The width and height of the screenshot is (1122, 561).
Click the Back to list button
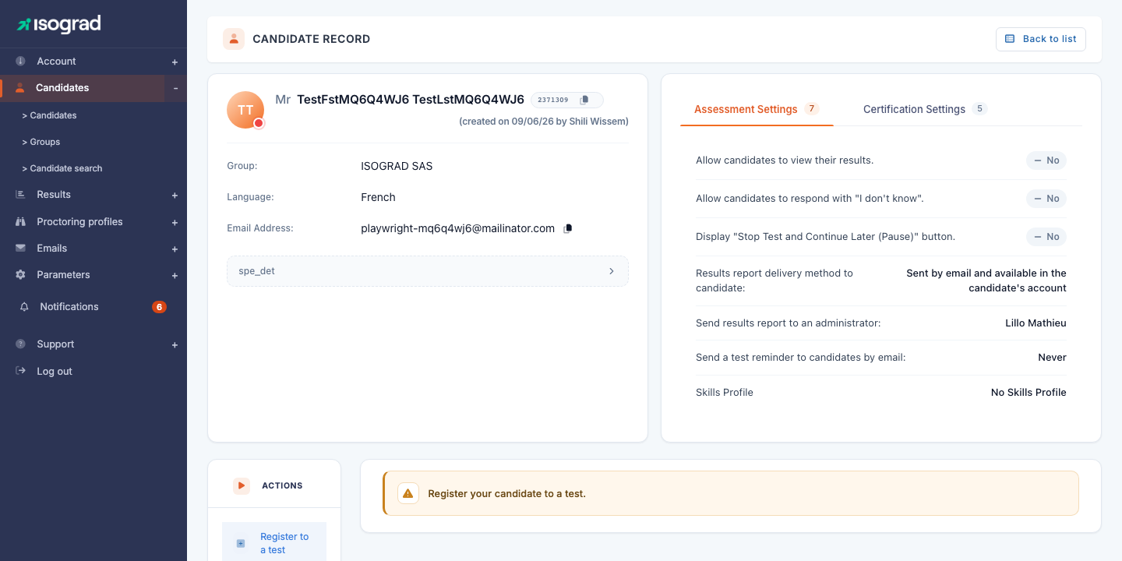pyautogui.click(x=1041, y=39)
